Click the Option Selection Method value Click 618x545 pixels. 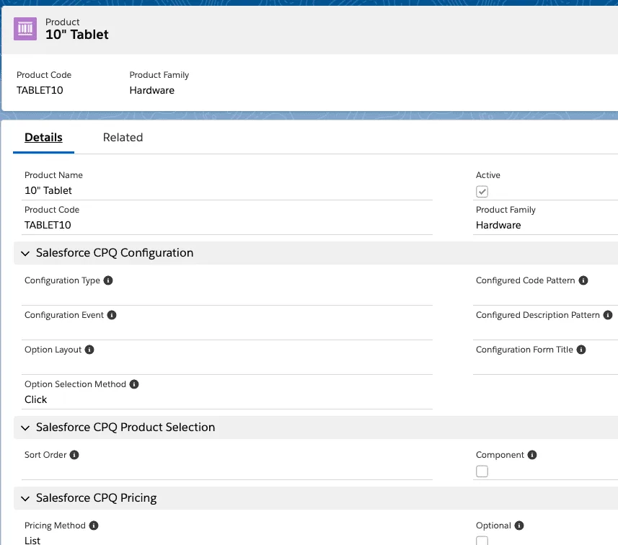coord(35,399)
